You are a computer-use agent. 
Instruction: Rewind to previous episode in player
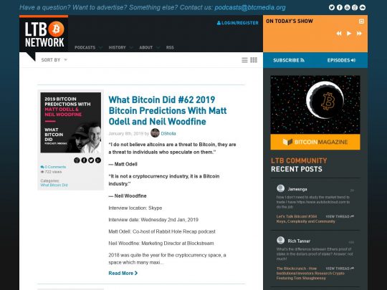(x=339, y=33)
